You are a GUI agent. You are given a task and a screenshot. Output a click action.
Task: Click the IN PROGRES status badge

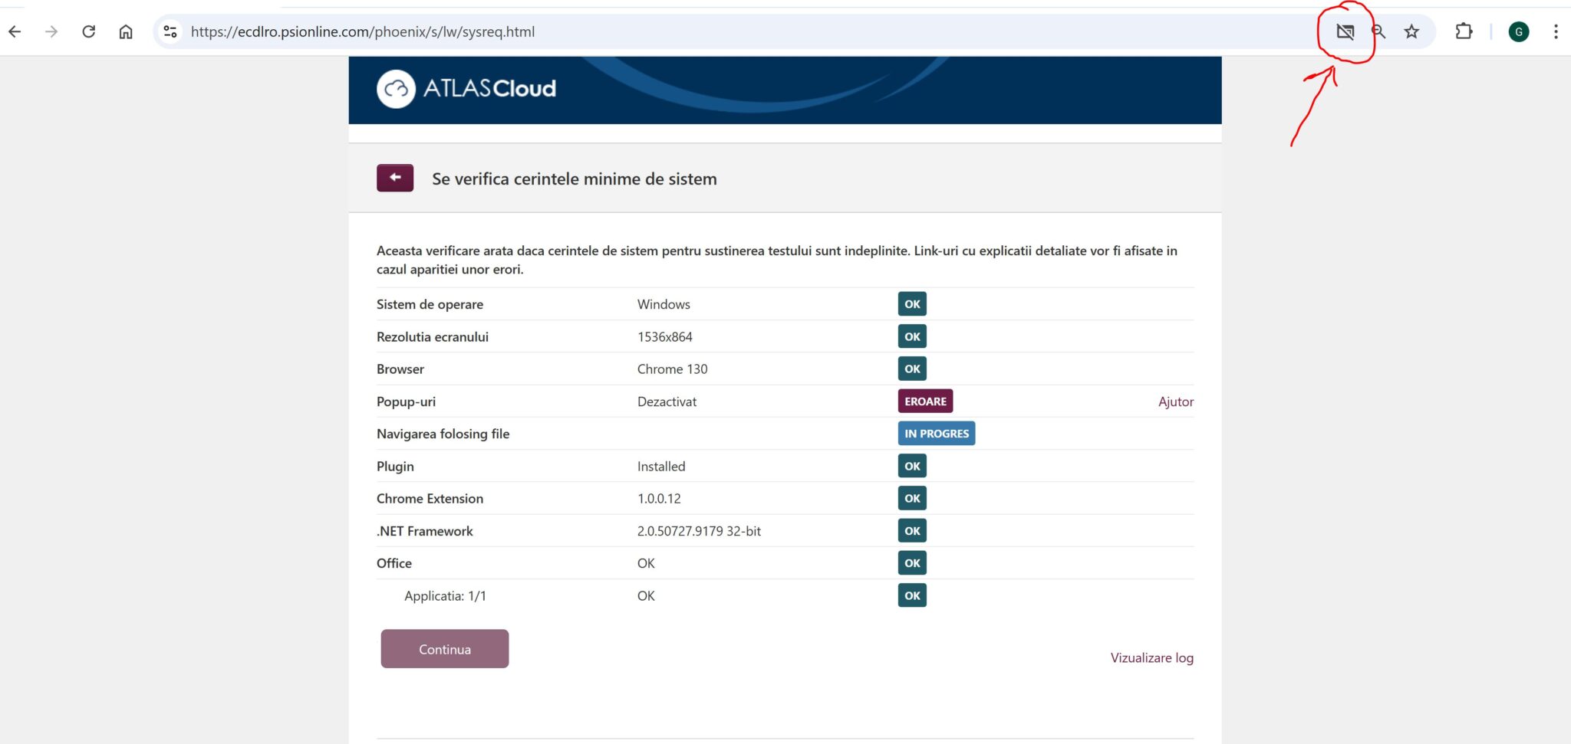936,433
